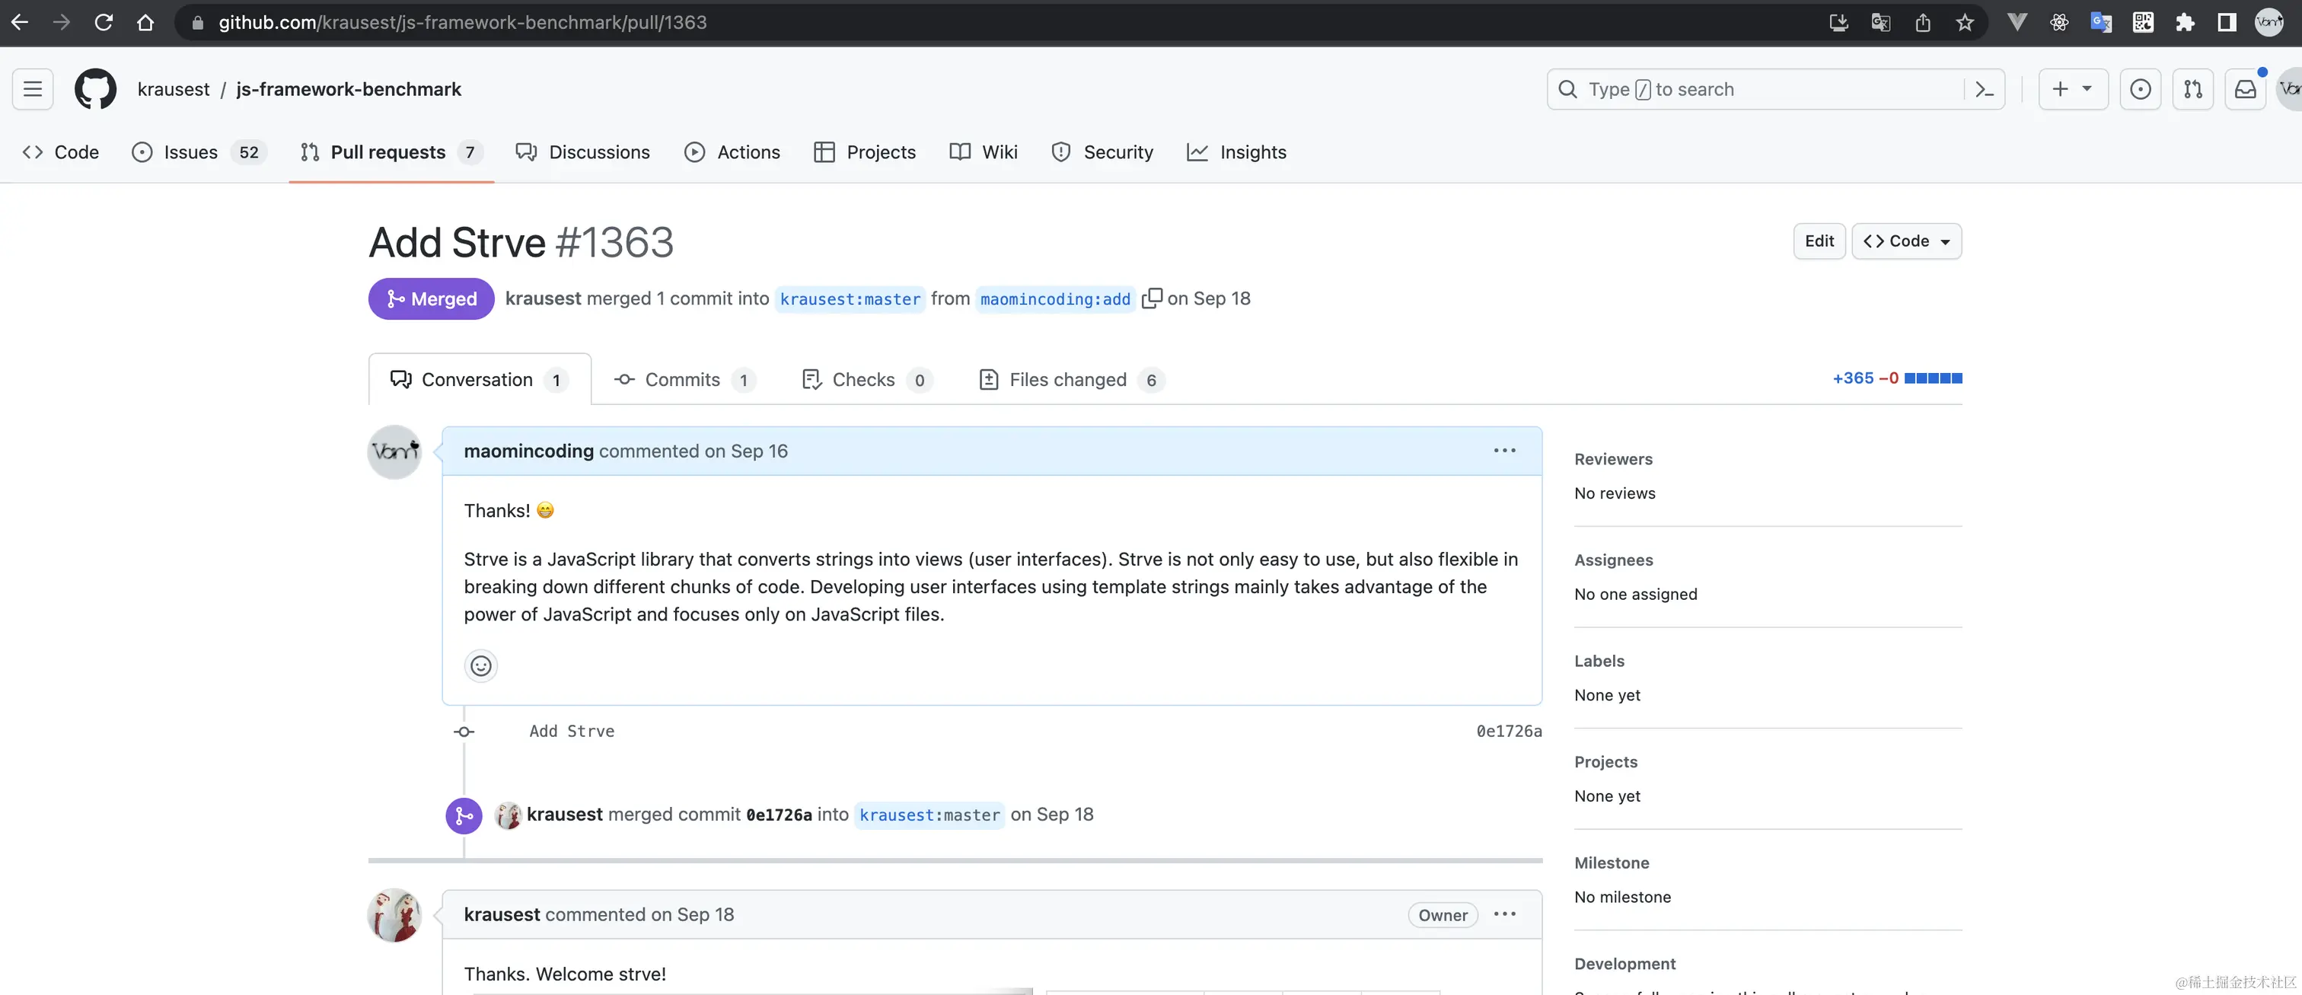Open your pull requests icon in header
This screenshot has height=995, width=2302.
tap(2193, 89)
